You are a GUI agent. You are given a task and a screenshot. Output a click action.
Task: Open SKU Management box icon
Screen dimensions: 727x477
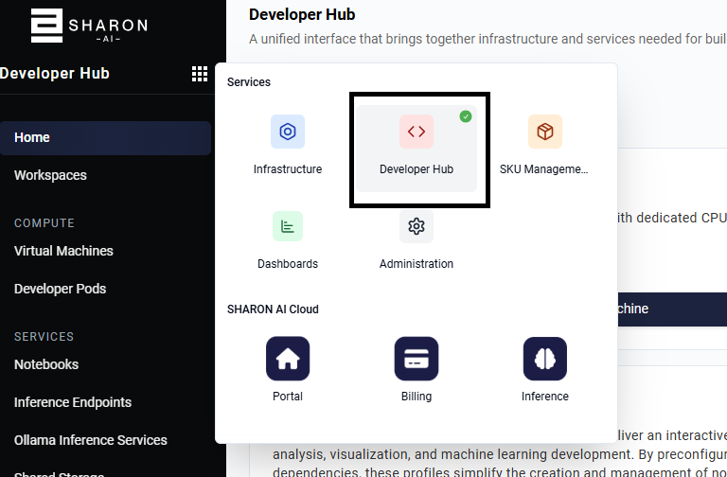coord(545,132)
